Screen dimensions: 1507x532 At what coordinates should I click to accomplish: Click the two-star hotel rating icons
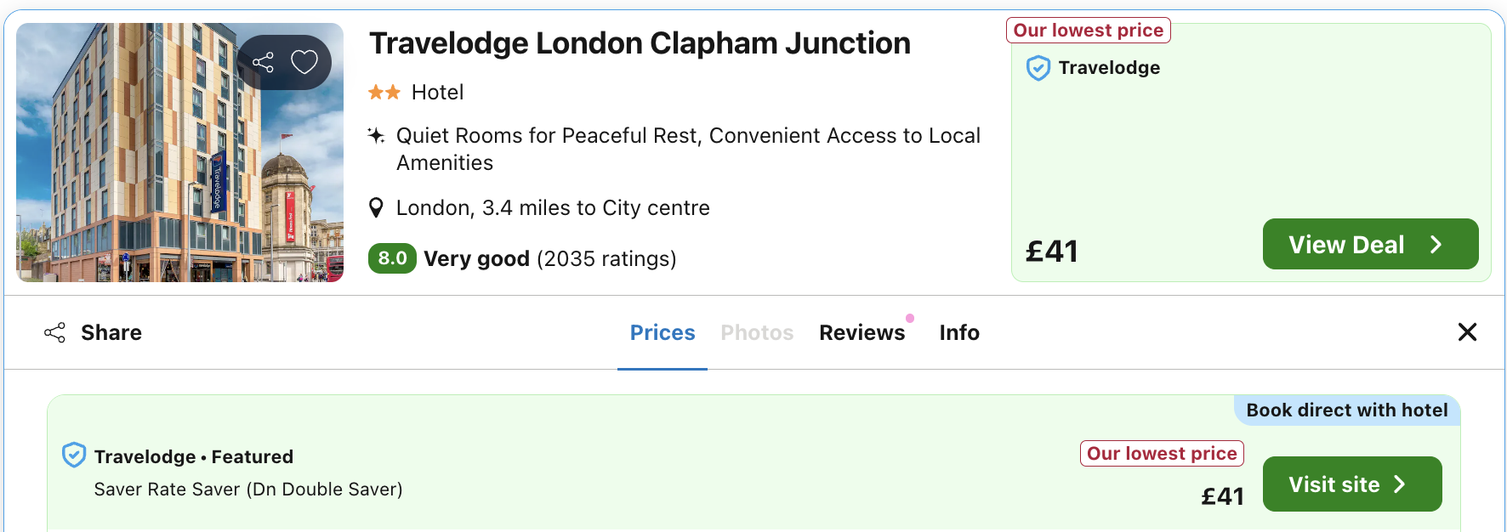point(384,93)
